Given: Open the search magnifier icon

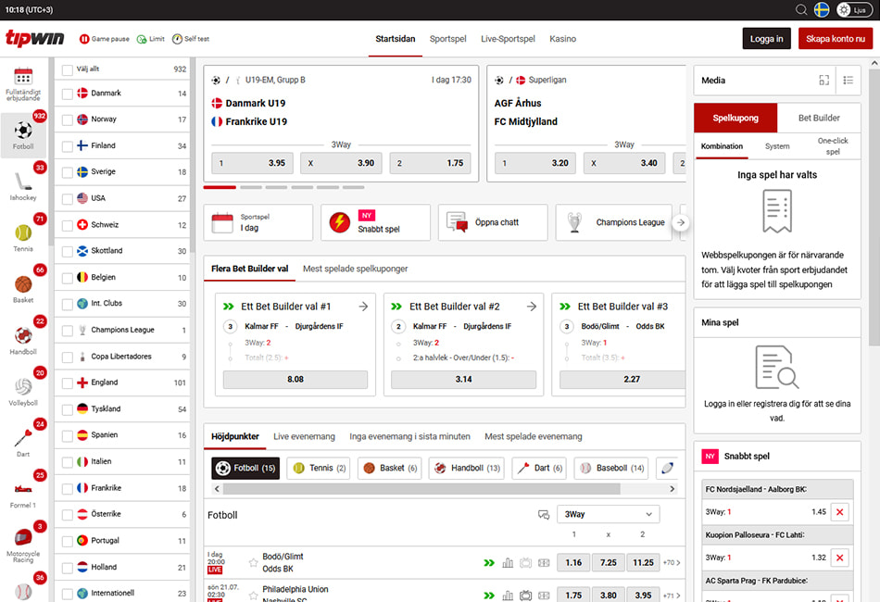Looking at the screenshot, I should point(801,10).
